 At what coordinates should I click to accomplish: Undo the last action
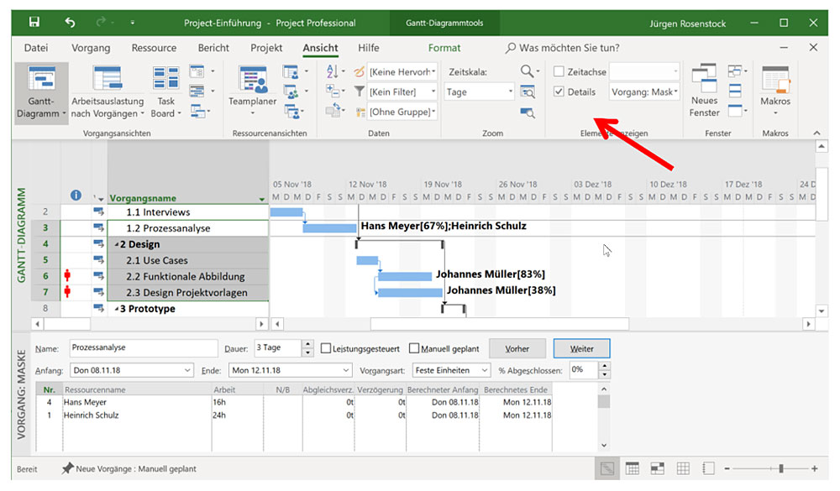point(71,22)
